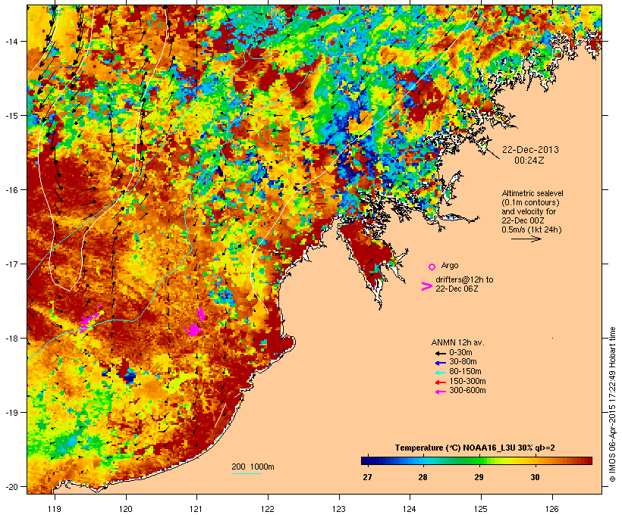Click the color bar tick label 28

point(423,477)
